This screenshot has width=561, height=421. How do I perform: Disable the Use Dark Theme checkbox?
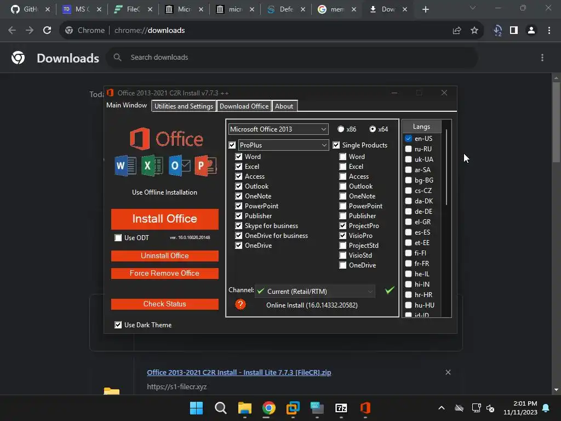[x=118, y=325]
